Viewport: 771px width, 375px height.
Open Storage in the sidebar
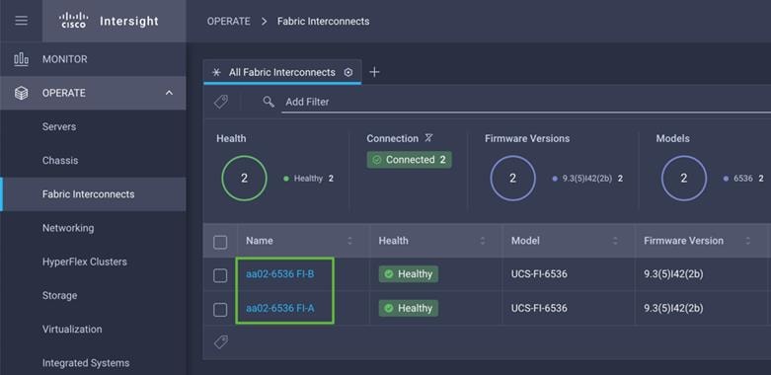pos(59,296)
